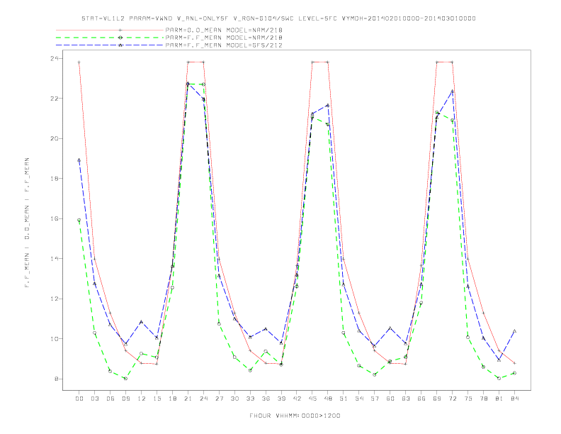Click y-axis tick label 16
Screen dimensions: 561x434
click(55, 218)
